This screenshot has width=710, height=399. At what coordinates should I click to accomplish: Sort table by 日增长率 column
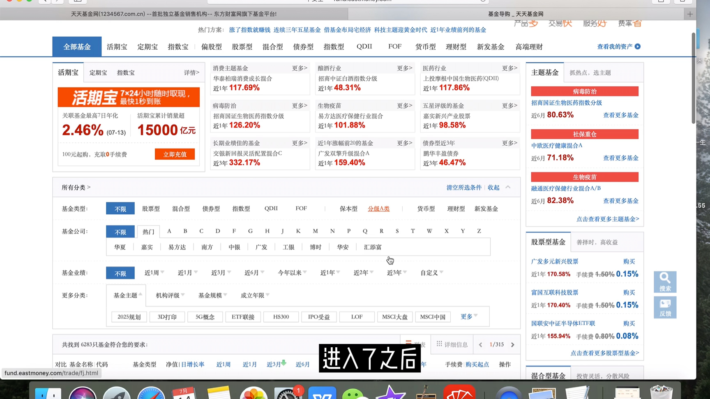[x=193, y=365]
